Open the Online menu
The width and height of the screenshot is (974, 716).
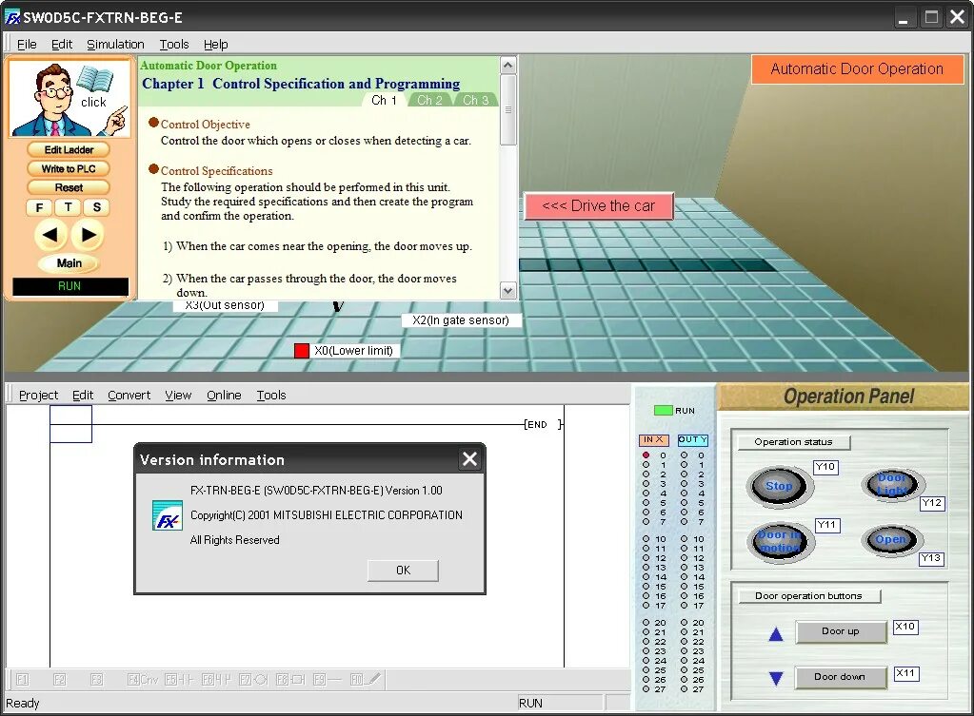[x=224, y=396]
